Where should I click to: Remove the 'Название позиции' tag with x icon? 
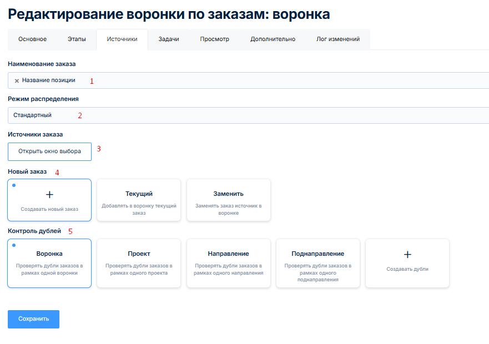[17, 81]
